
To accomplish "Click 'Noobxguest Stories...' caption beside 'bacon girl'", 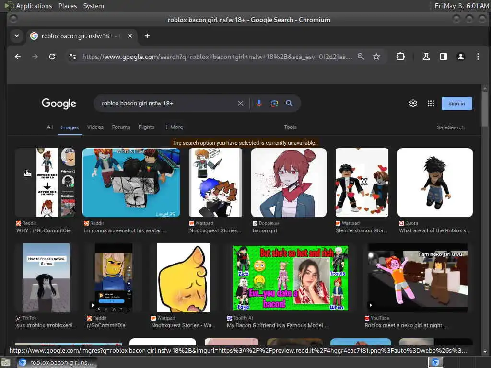I will click(215, 230).
